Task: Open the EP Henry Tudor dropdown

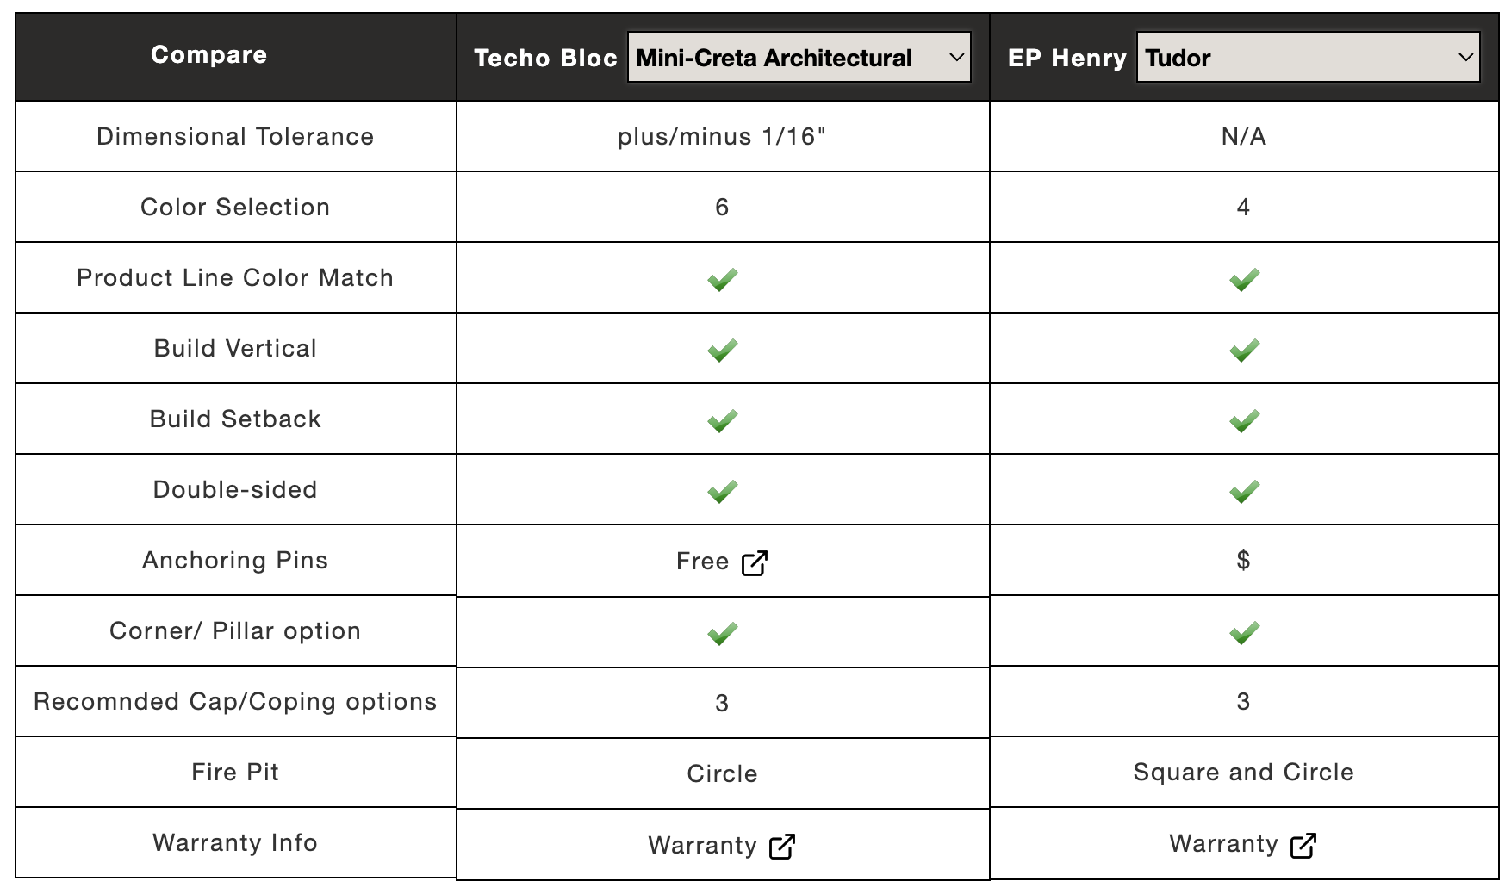Action: click(x=1308, y=58)
